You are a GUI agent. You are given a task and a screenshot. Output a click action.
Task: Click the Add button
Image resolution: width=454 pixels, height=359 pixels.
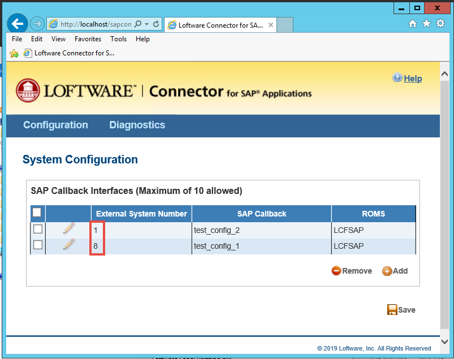pos(395,271)
